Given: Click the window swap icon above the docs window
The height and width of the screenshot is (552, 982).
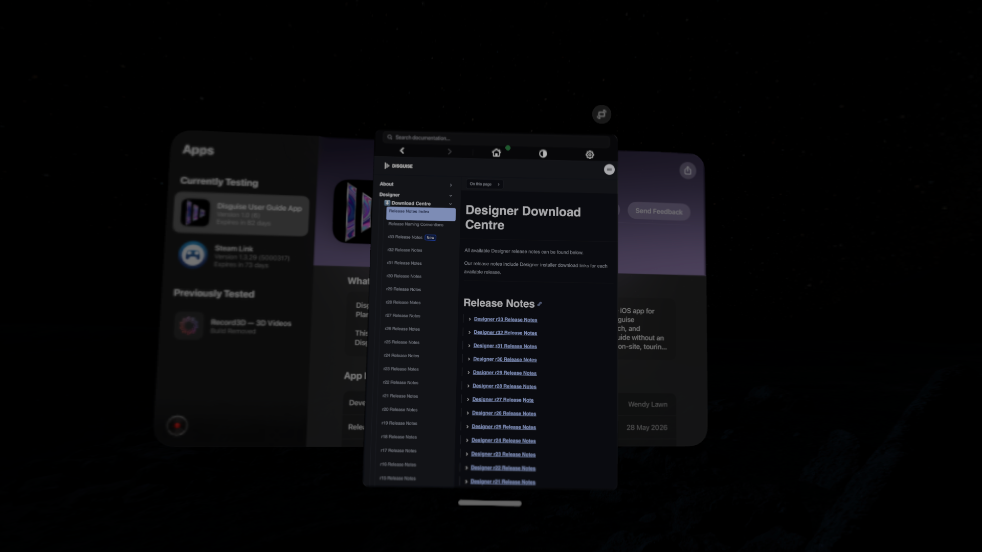Looking at the screenshot, I should [x=602, y=114].
